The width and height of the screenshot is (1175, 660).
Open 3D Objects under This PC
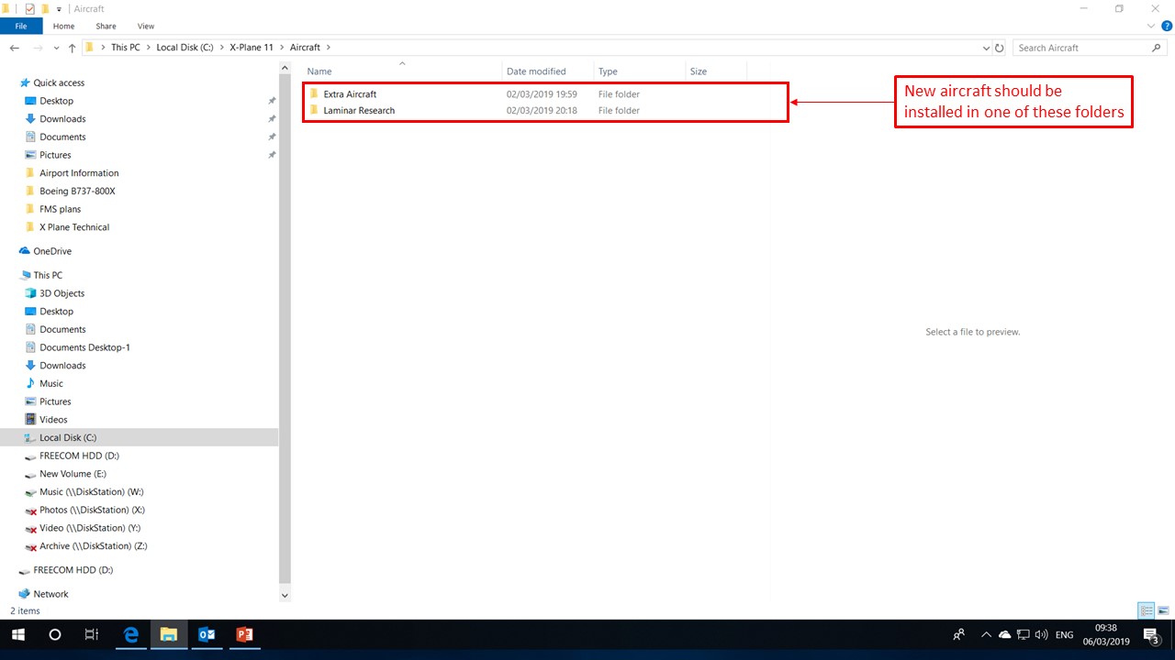point(62,293)
